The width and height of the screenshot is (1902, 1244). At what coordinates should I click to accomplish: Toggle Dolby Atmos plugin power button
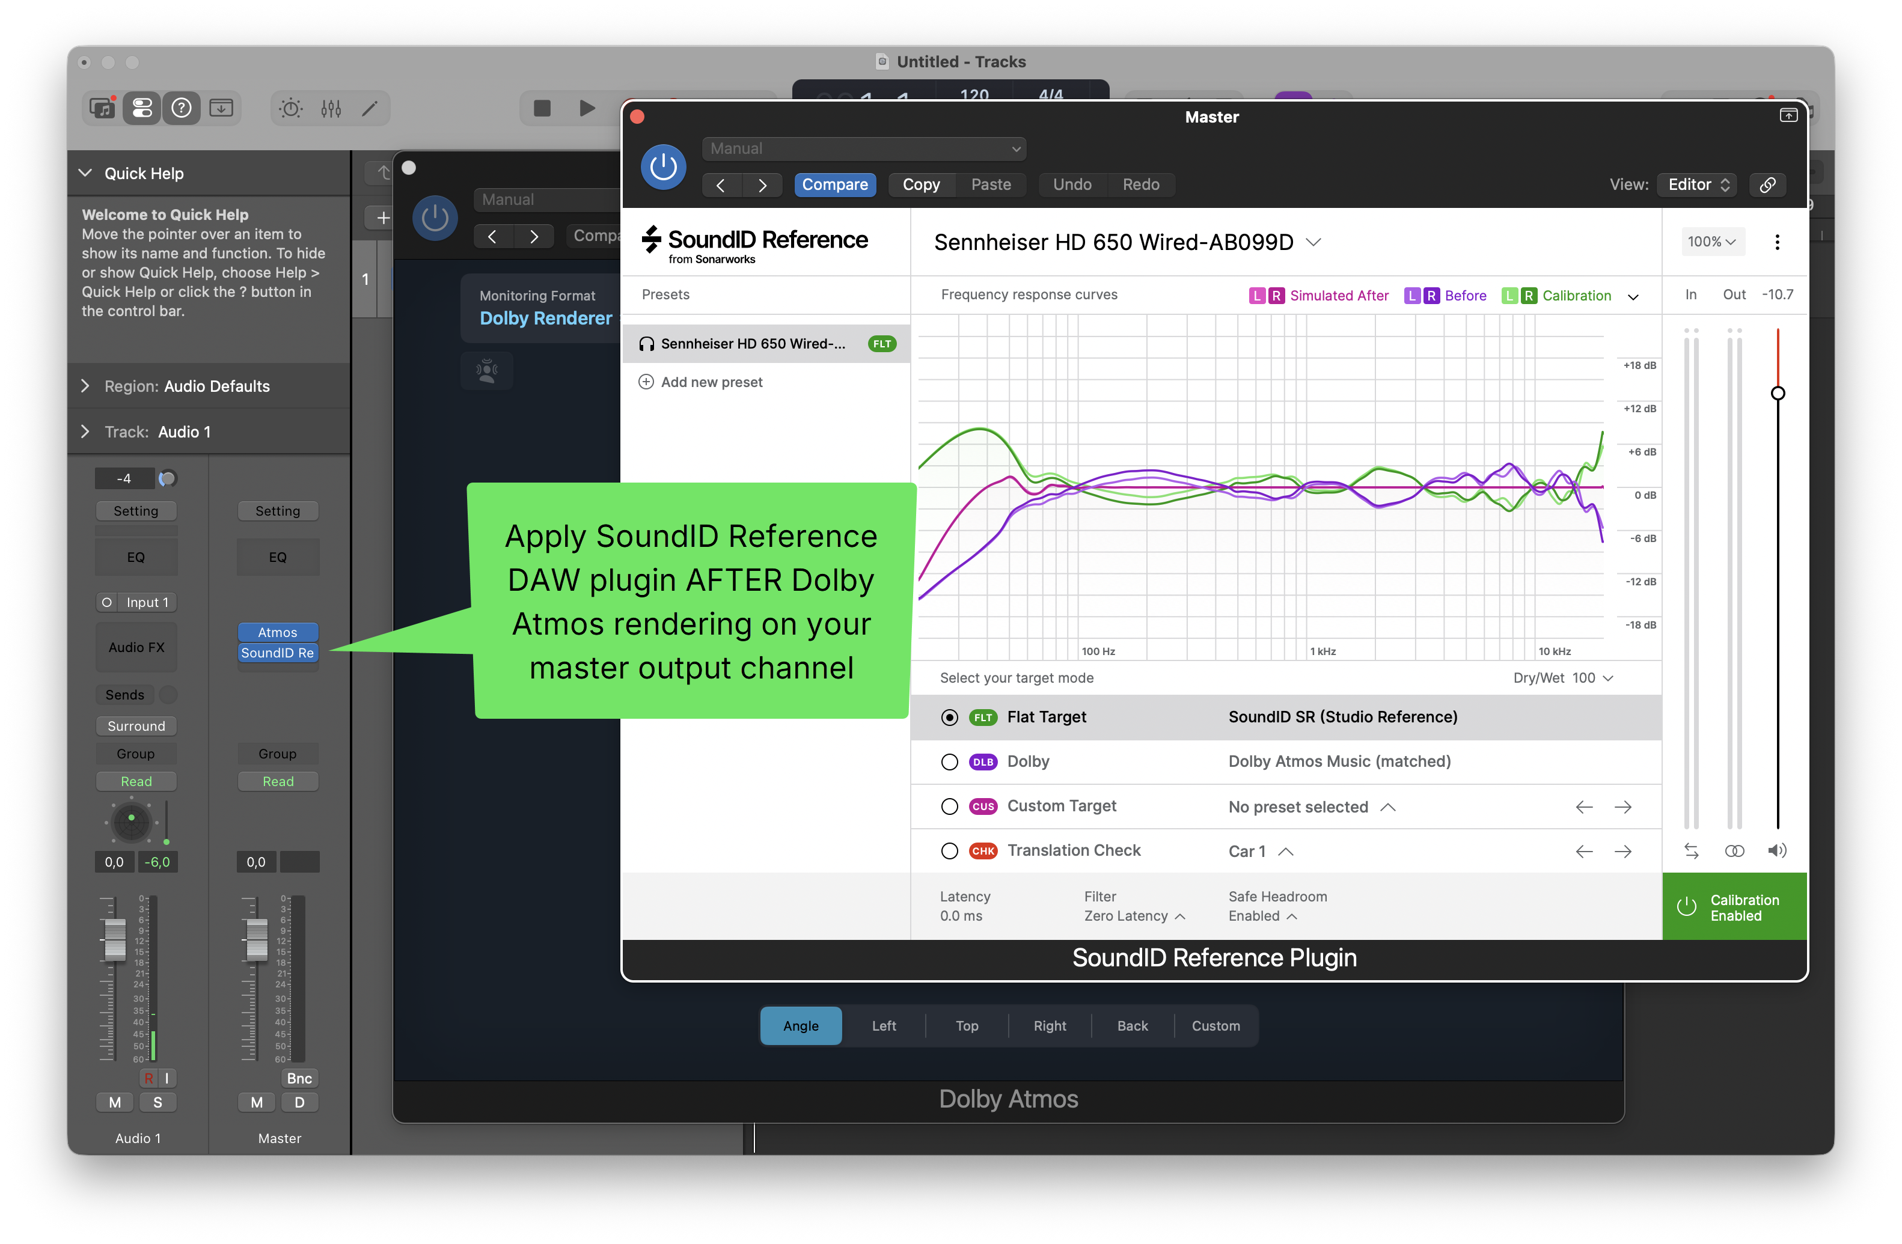(x=435, y=218)
